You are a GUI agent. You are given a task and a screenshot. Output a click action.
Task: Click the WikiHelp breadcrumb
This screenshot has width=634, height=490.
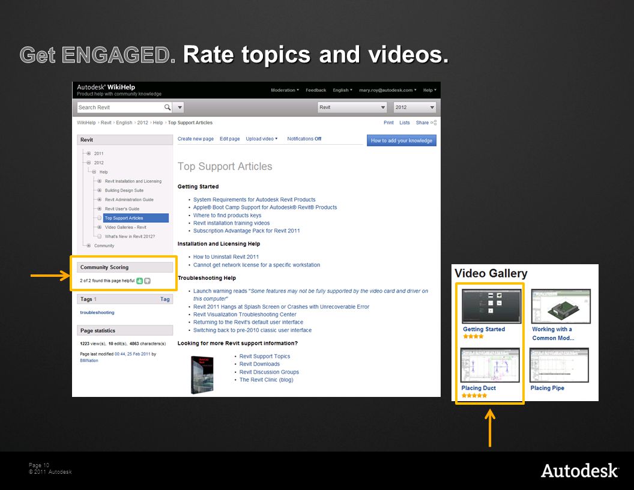86,122
